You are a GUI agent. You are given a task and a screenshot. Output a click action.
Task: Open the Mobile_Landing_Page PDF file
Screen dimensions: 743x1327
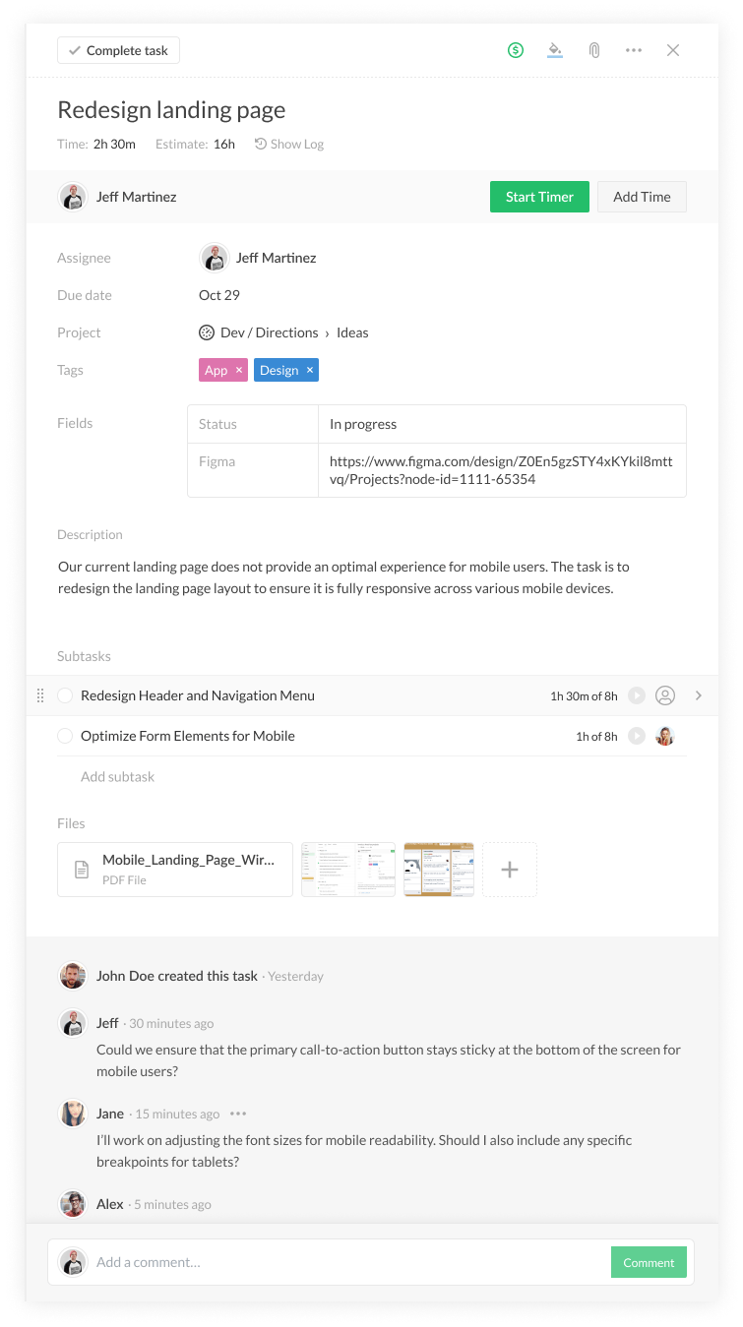(x=175, y=870)
